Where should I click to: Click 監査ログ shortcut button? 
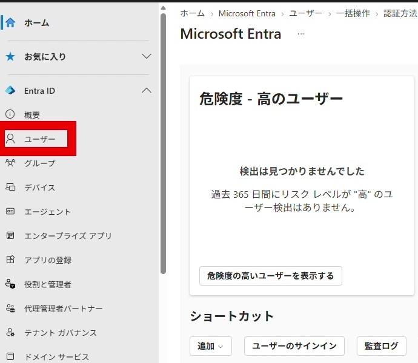(382, 346)
